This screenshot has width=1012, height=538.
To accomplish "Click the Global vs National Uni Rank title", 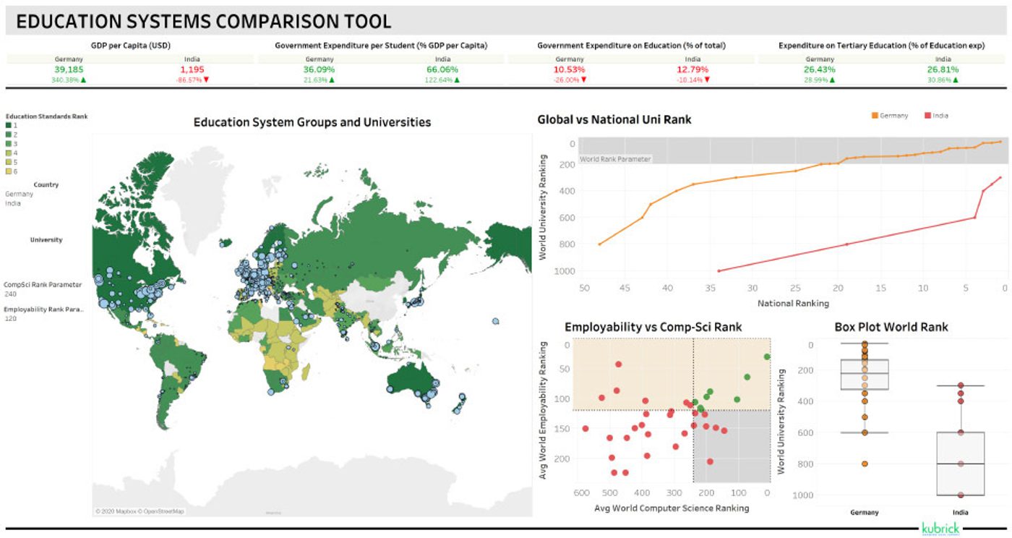I will (x=614, y=119).
